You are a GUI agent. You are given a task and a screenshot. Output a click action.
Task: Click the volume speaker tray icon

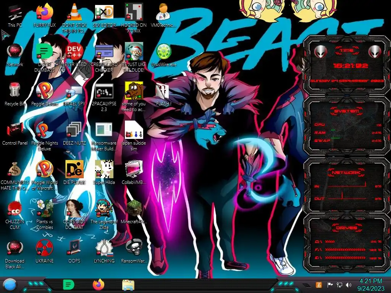pos(349,285)
